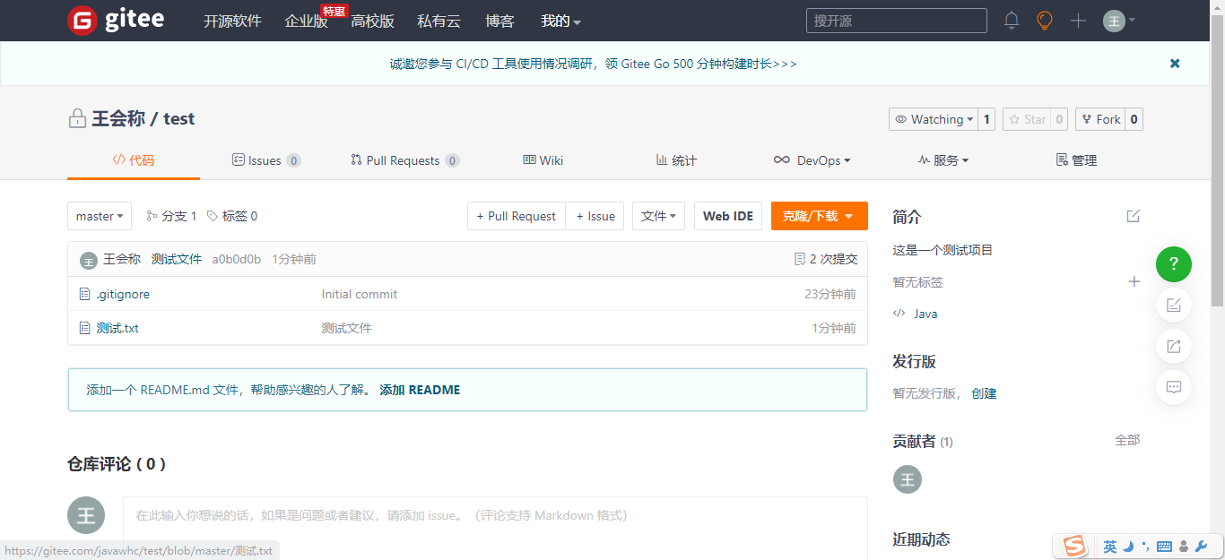Click the green help question-mark button

1174,264
